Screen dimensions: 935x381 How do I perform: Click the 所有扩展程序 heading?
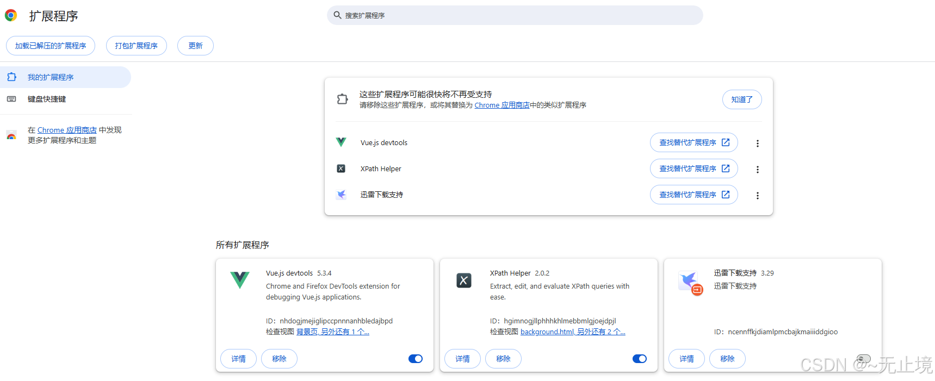point(243,245)
